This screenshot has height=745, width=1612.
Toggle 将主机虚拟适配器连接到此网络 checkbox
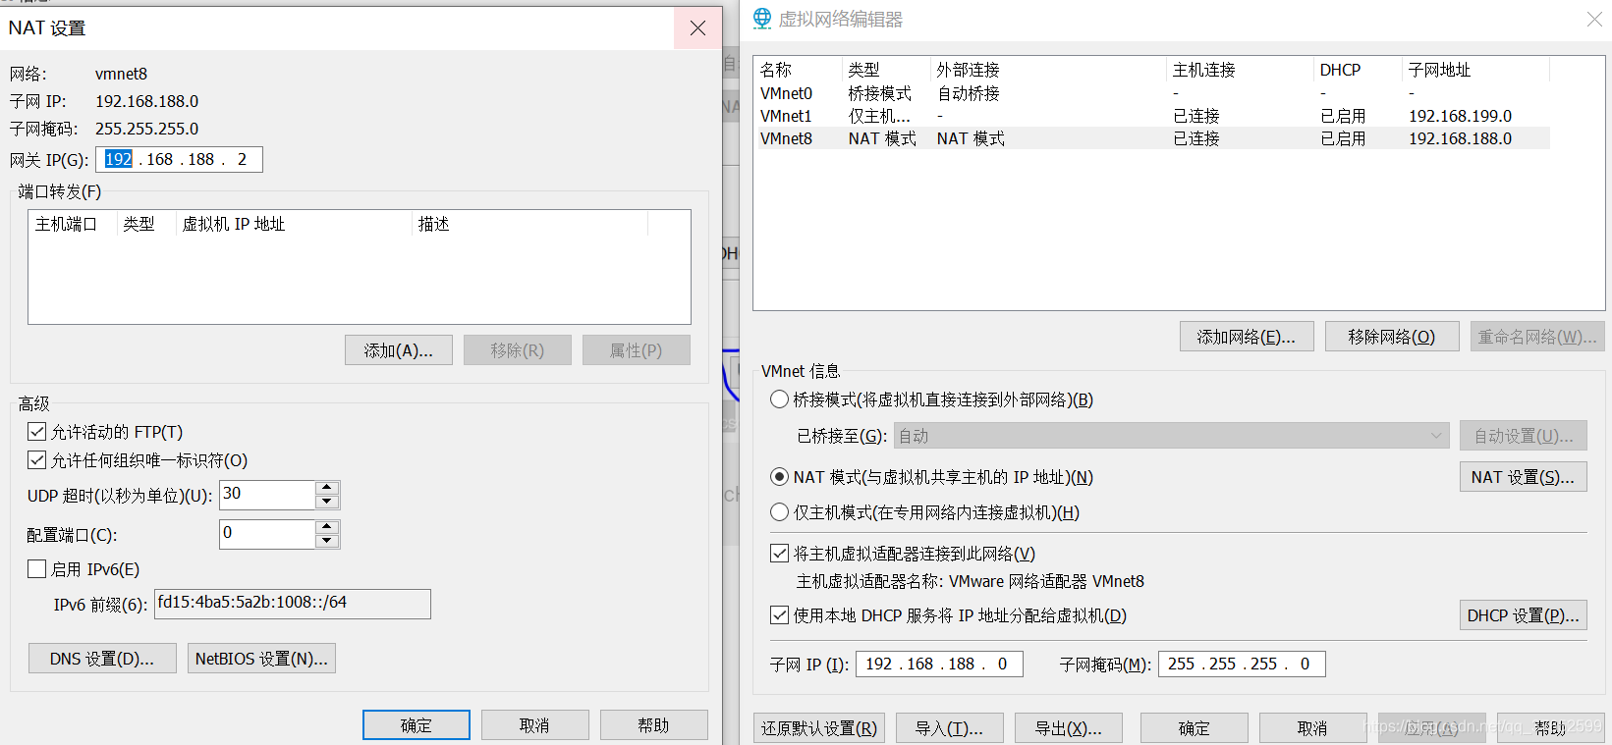[x=779, y=553]
